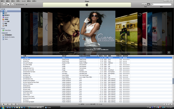Toggle shuffle button at bottom left

(x=8, y=104)
